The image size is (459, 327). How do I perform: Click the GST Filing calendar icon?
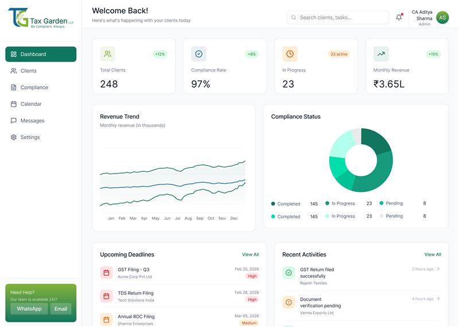(x=106, y=272)
